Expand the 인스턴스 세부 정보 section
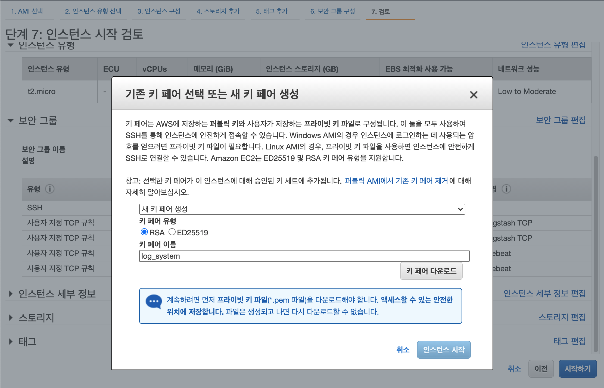The image size is (604, 388). point(11,294)
